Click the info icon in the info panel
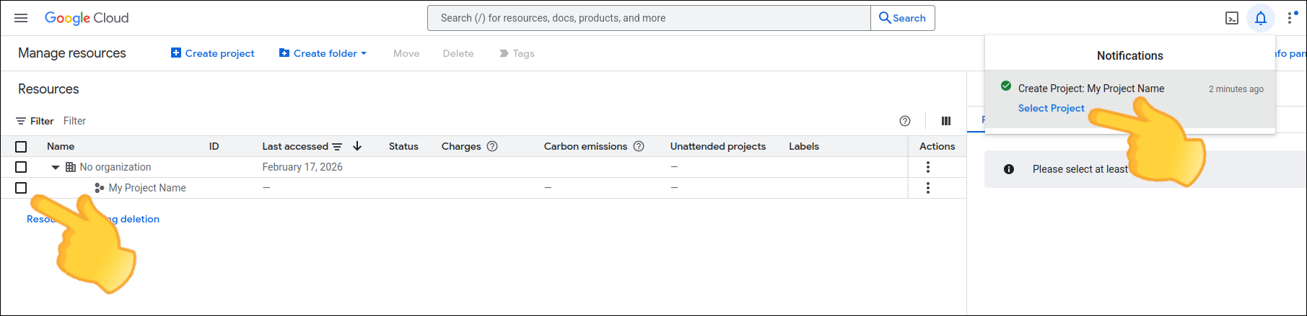Viewport: 1307px width, 316px height. 1009,169
